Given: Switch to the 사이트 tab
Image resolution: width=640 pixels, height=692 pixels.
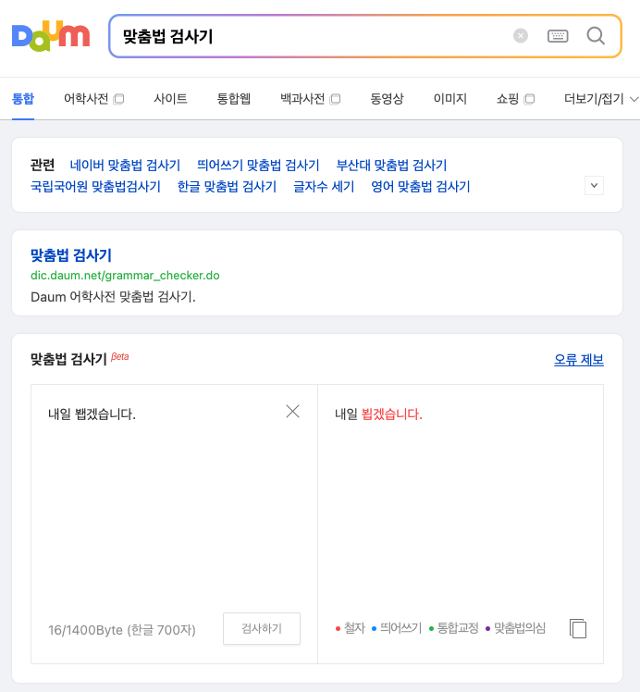Looking at the screenshot, I should [x=170, y=98].
